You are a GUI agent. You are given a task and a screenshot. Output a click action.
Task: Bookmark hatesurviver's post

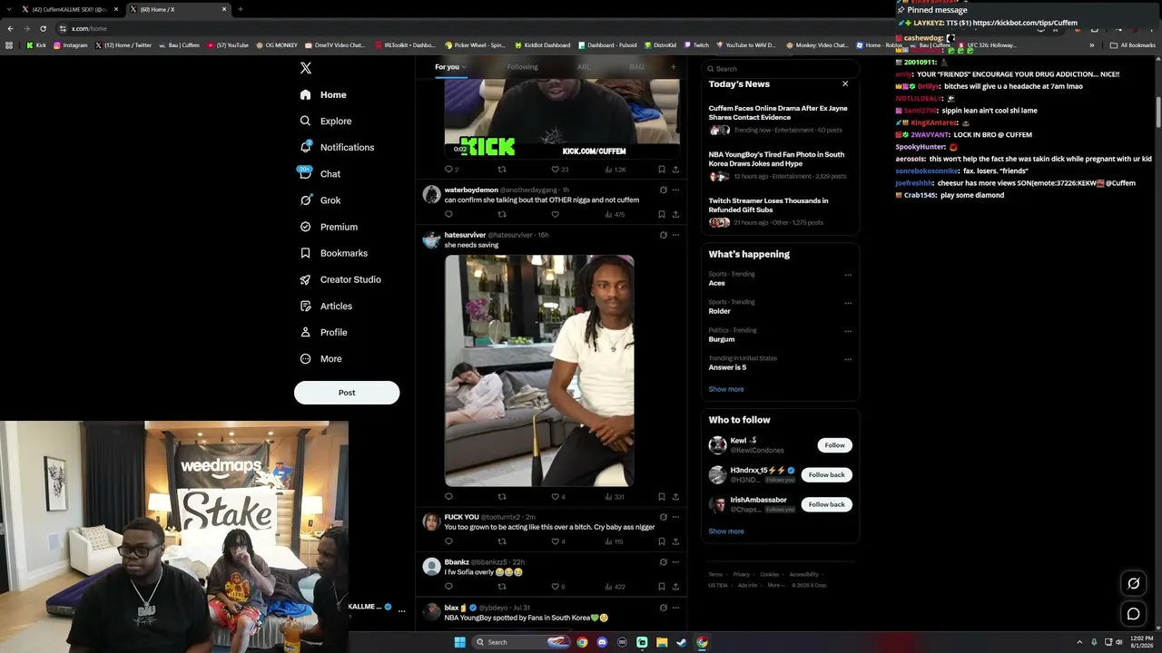tap(661, 497)
